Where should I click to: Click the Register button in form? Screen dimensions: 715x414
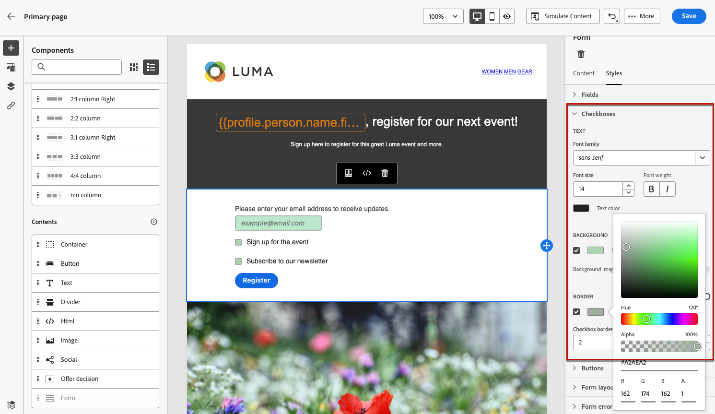257,281
